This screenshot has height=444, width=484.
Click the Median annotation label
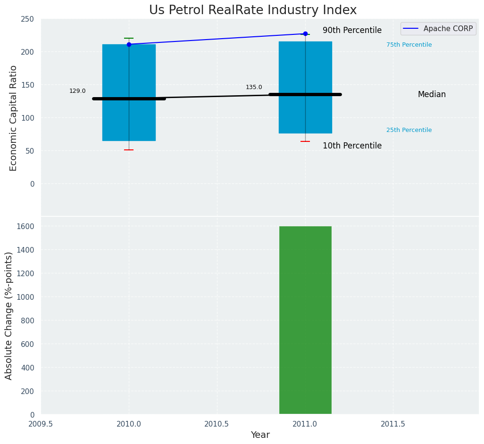tap(431, 94)
